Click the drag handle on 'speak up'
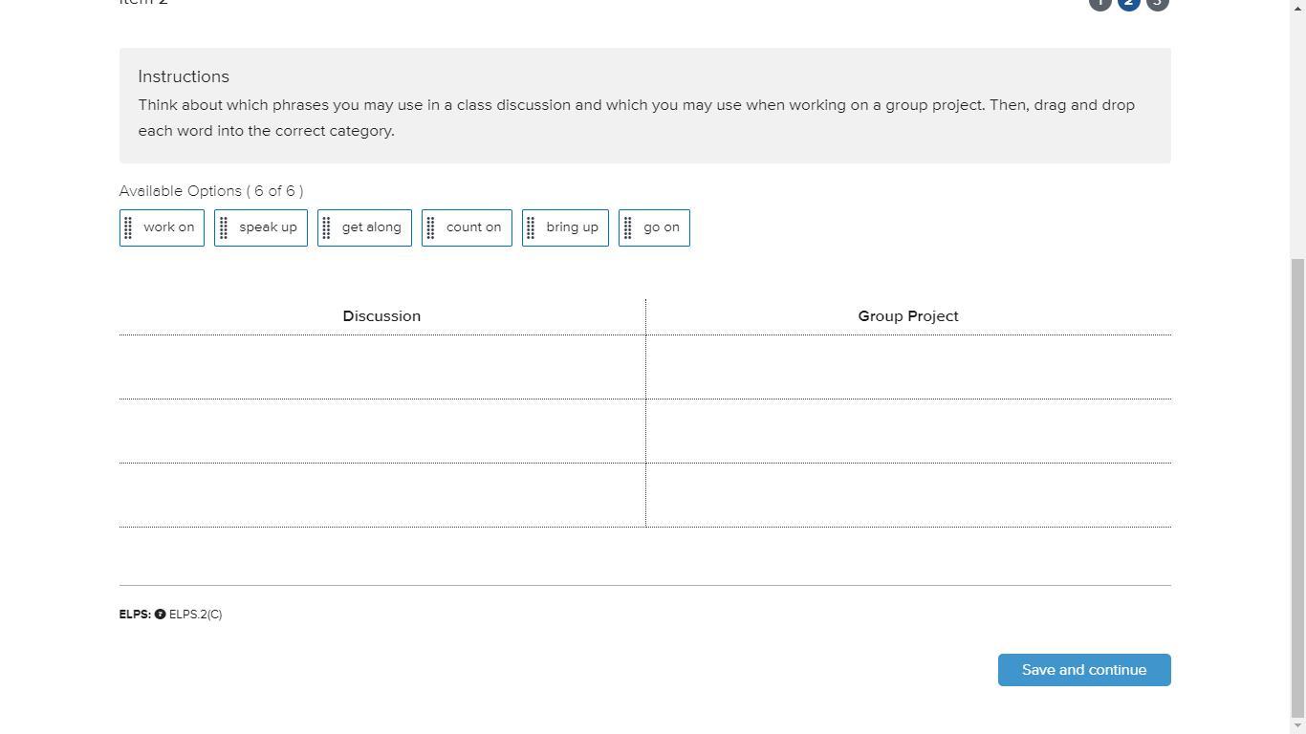Image resolution: width=1306 pixels, height=734 pixels. (224, 228)
